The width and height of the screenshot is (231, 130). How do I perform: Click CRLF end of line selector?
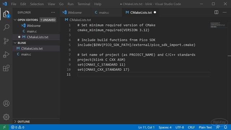tap(191, 127)
